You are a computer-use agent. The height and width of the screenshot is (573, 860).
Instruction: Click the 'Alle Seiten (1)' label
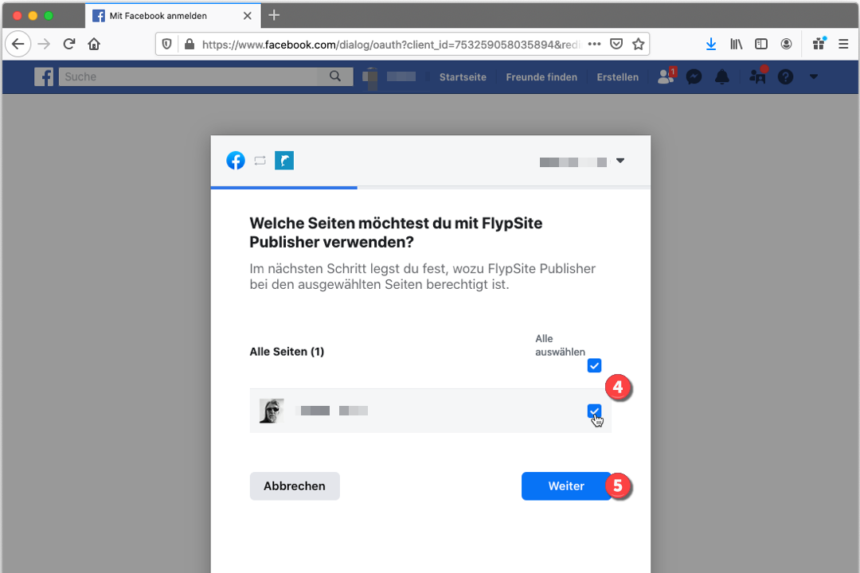pos(287,352)
